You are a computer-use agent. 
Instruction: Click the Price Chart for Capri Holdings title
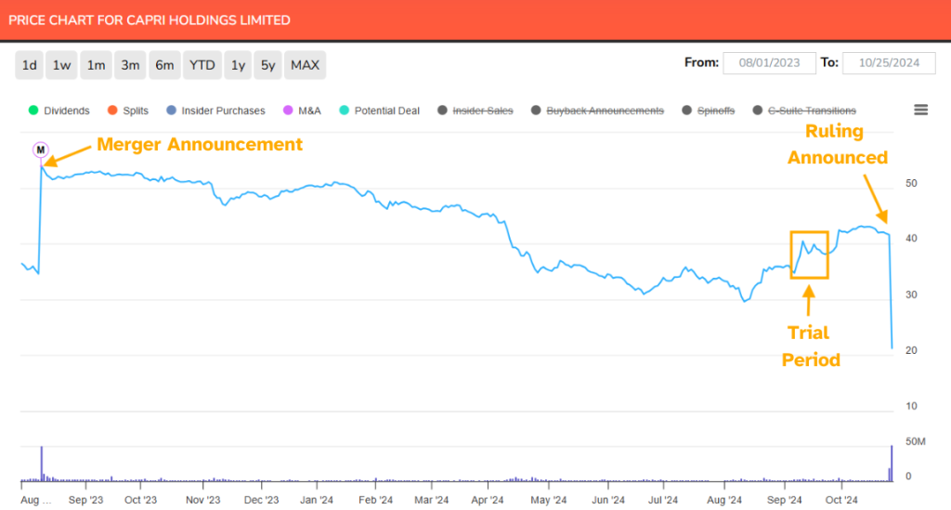click(150, 20)
